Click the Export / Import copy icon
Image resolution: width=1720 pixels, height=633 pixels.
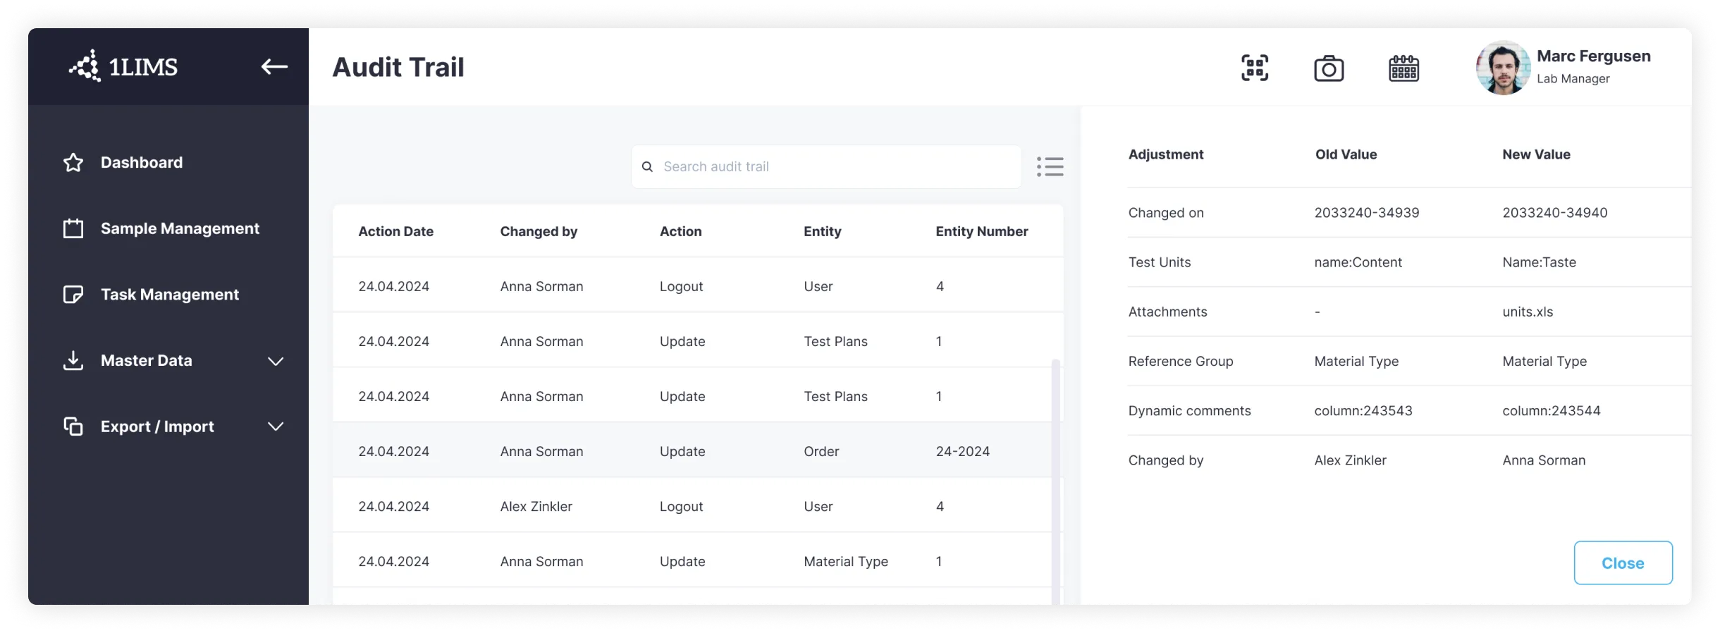point(73,426)
